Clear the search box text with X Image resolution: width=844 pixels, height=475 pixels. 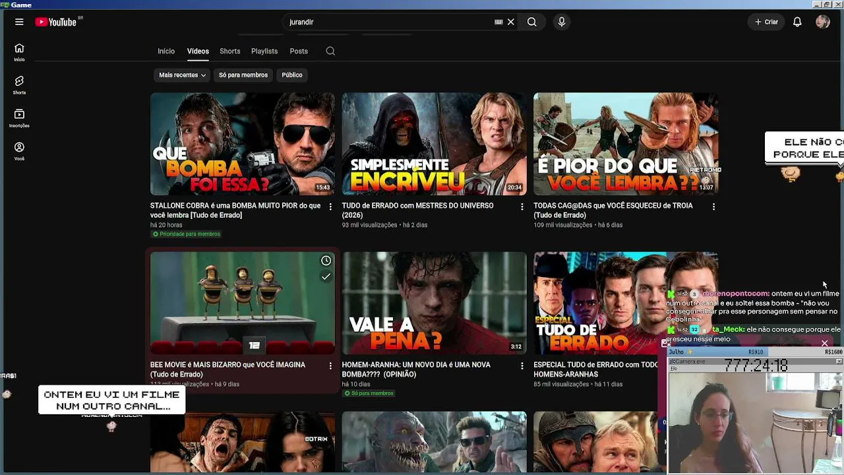(x=510, y=22)
